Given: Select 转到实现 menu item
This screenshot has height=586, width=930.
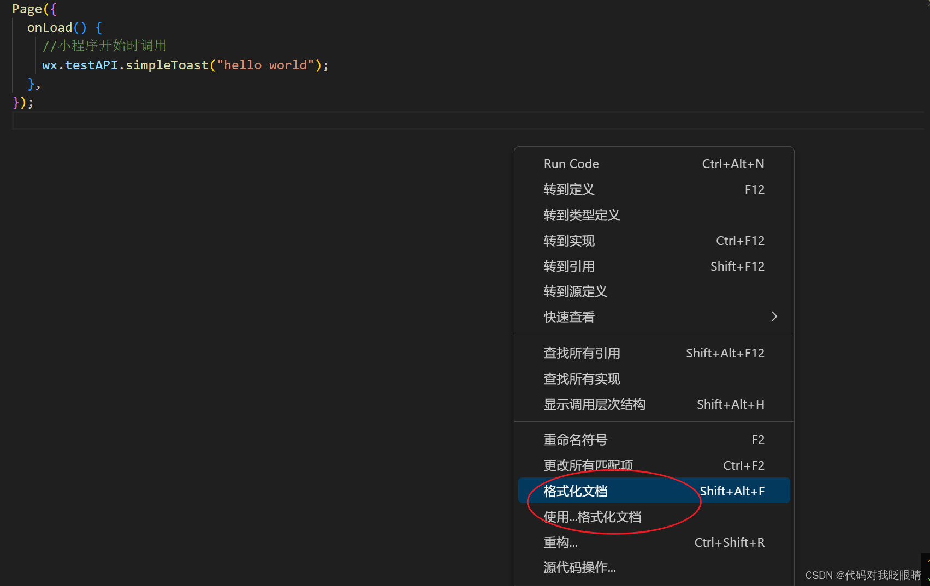Looking at the screenshot, I should [654, 241].
